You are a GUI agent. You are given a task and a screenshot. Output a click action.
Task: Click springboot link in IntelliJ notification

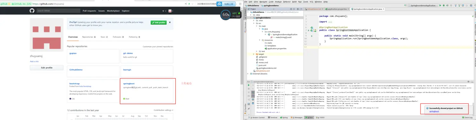(434, 111)
